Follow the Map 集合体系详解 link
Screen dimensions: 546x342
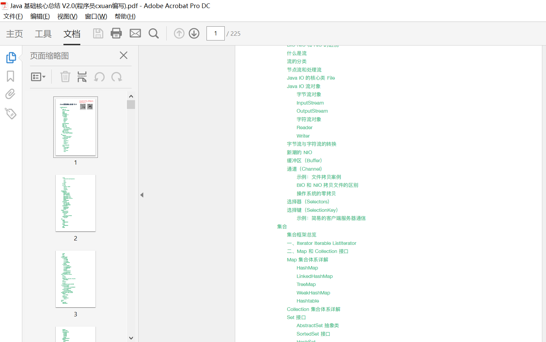tap(307, 260)
